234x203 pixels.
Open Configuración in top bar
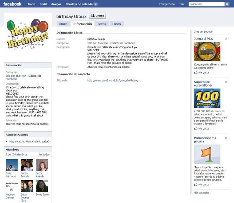[167, 4]
